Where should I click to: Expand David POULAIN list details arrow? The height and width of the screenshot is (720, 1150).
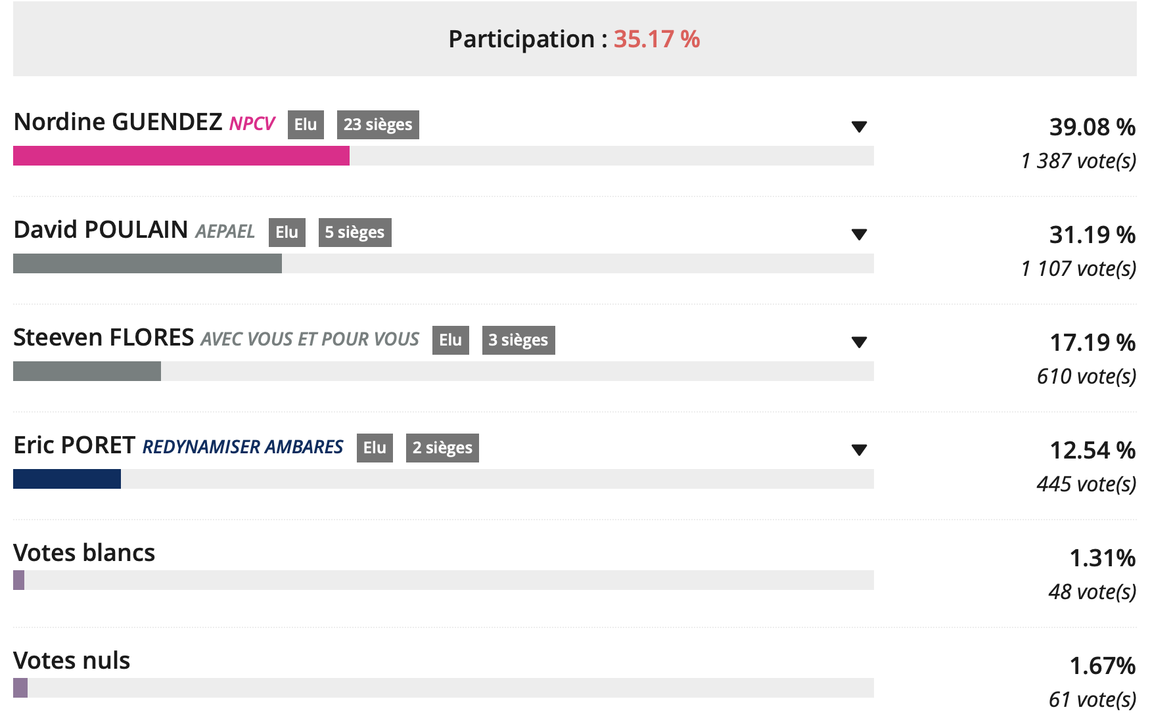pos(859,235)
